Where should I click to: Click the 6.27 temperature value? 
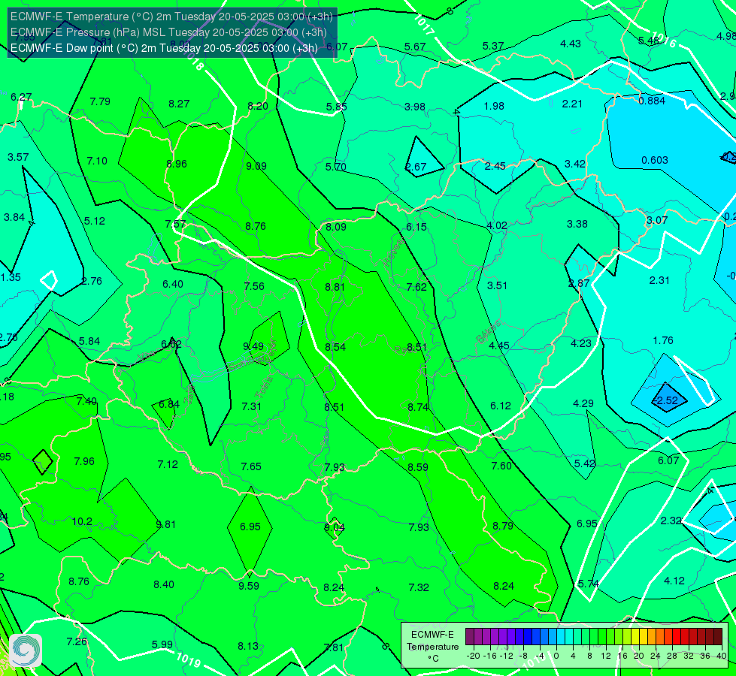(21, 97)
